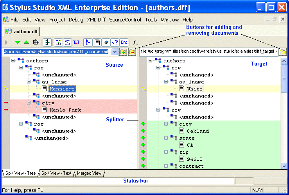Viewport: 289px width, 195px height.
Task: Click the T..T text compare toolbar icon
Action: (x=76, y=43)
